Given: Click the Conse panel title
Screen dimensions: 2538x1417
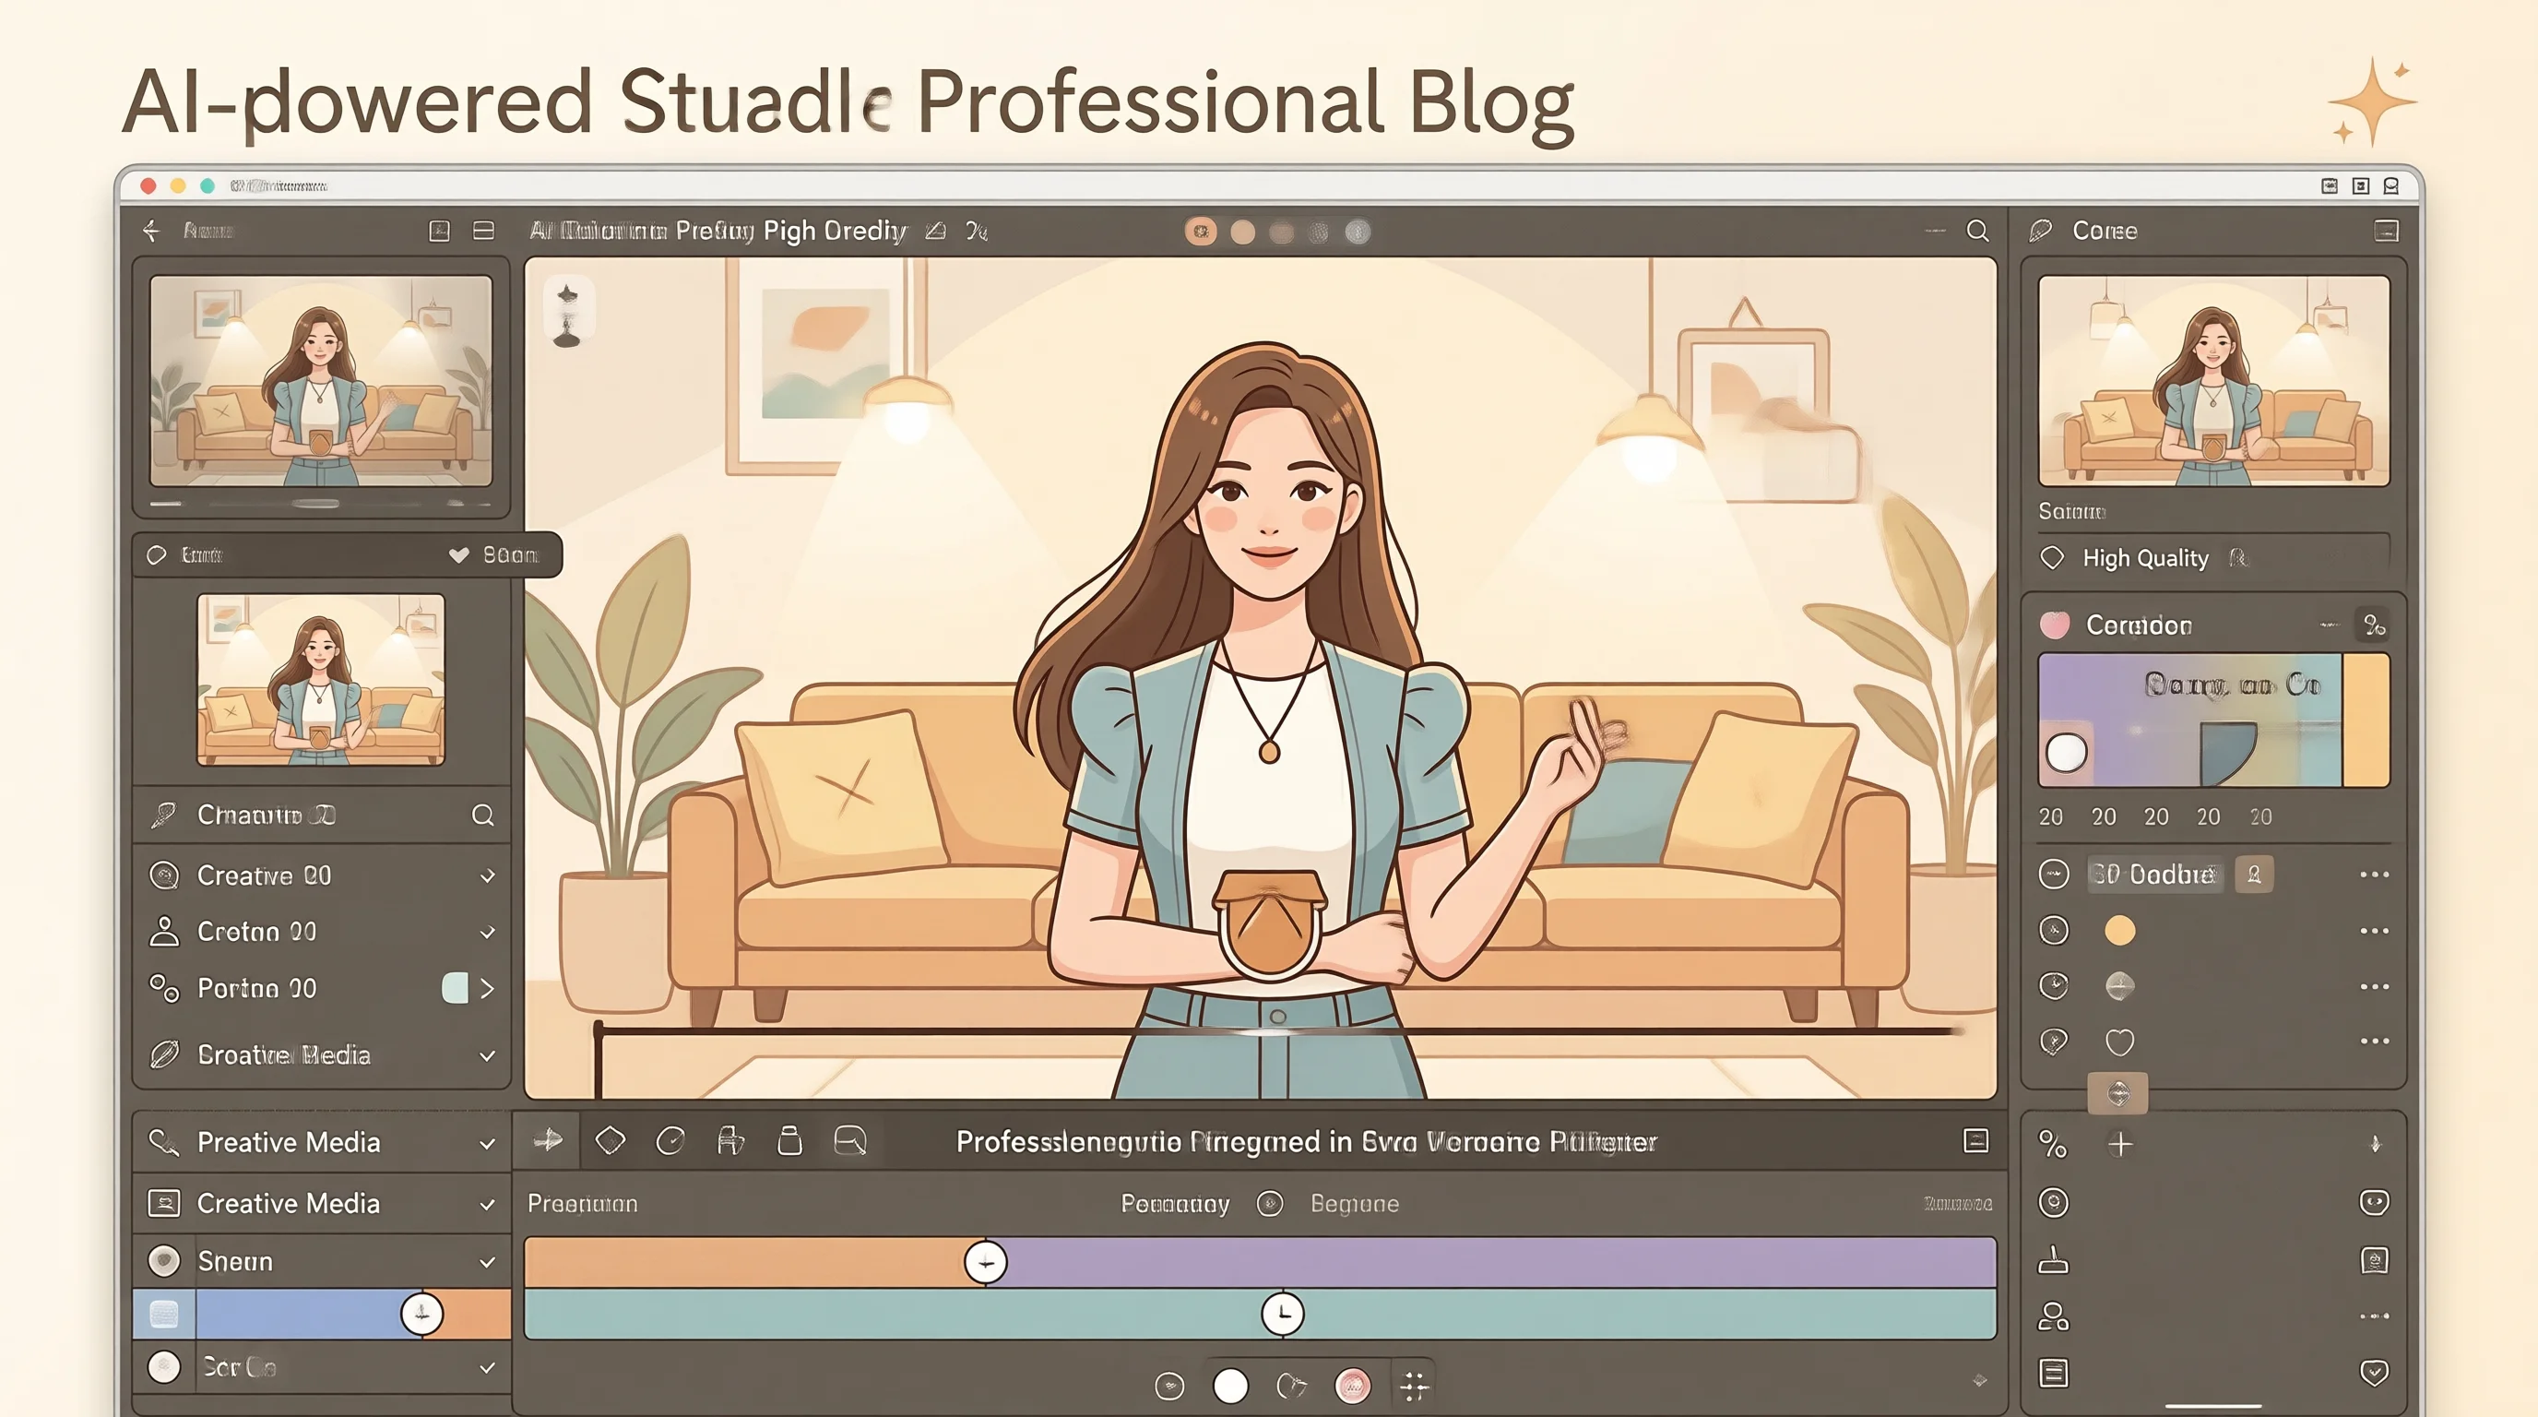Looking at the screenshot, I should (x=2105, y=231).
